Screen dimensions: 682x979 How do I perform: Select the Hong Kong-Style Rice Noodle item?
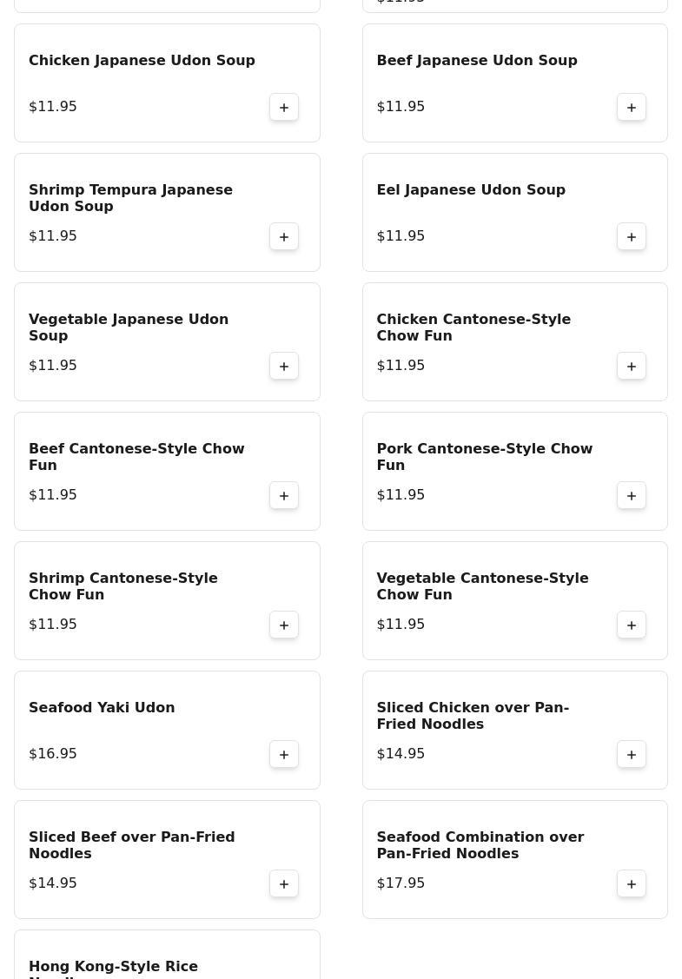pyautogui.click(x=113, y=968)
